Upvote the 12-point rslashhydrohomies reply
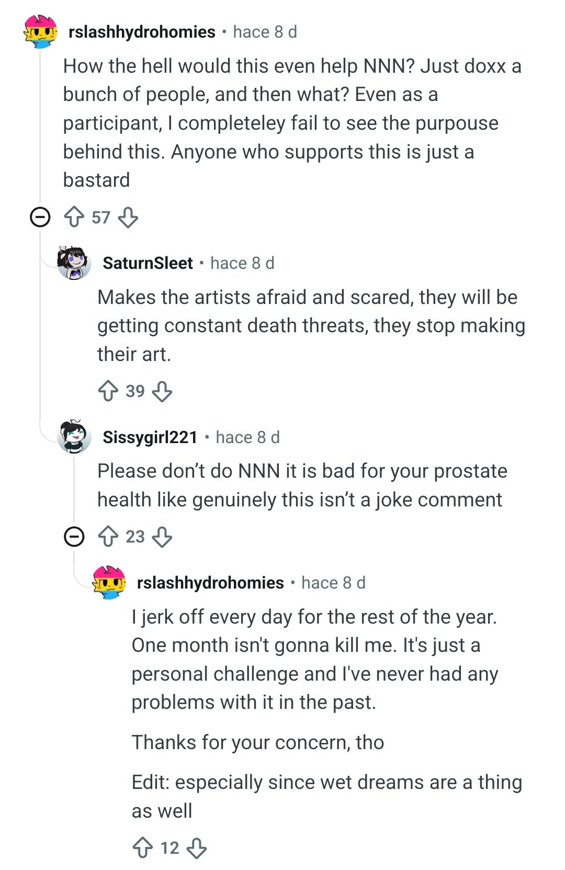Screen dimensions: 565x870 coord(143,848)
